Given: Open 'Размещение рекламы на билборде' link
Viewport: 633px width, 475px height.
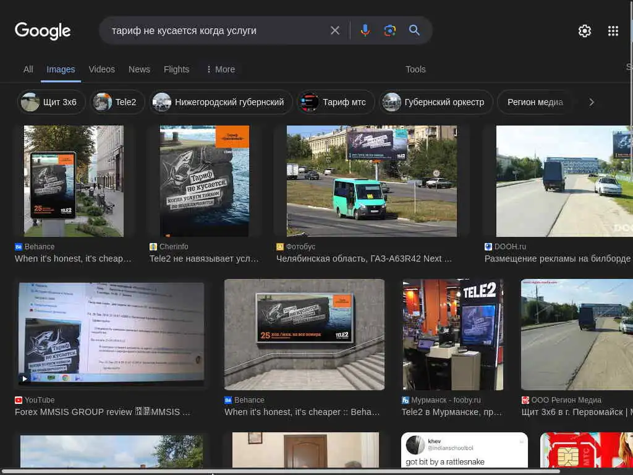Looking at the screenshot, I should coord(557,259).
